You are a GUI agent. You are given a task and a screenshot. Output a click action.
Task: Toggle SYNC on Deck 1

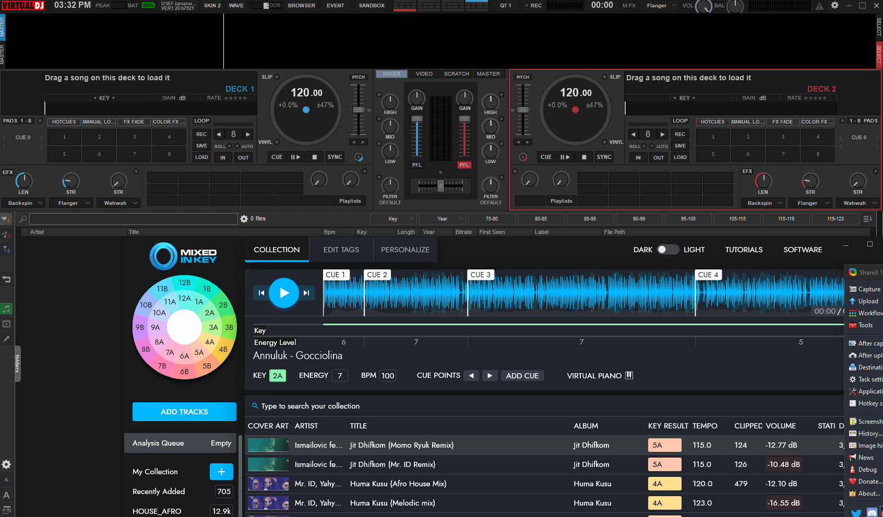tap(335, 157)
